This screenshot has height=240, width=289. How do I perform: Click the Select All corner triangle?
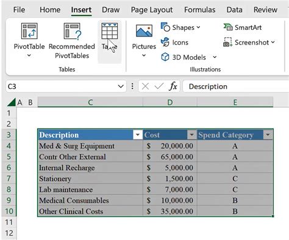tap(12, 102)
